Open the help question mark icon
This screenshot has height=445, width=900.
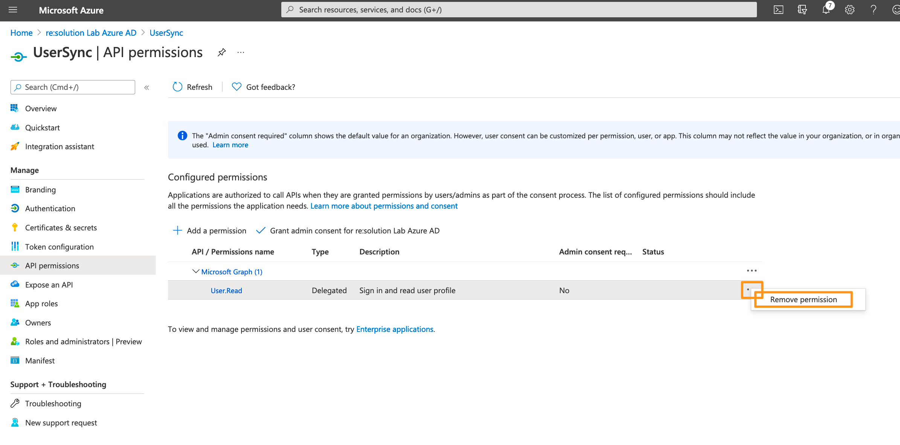coord(873,10)
